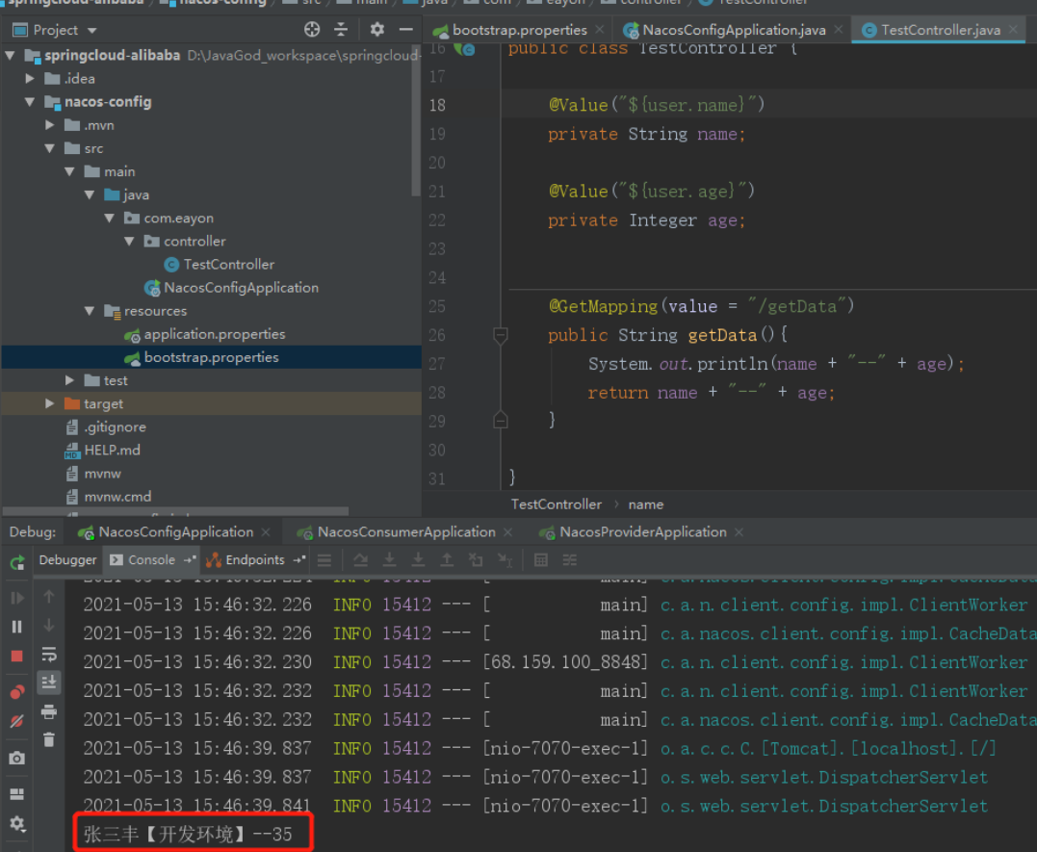The height and width of the screenshot is (852, 1037).
Task: Open the Debugger tab
Action: 67,560
